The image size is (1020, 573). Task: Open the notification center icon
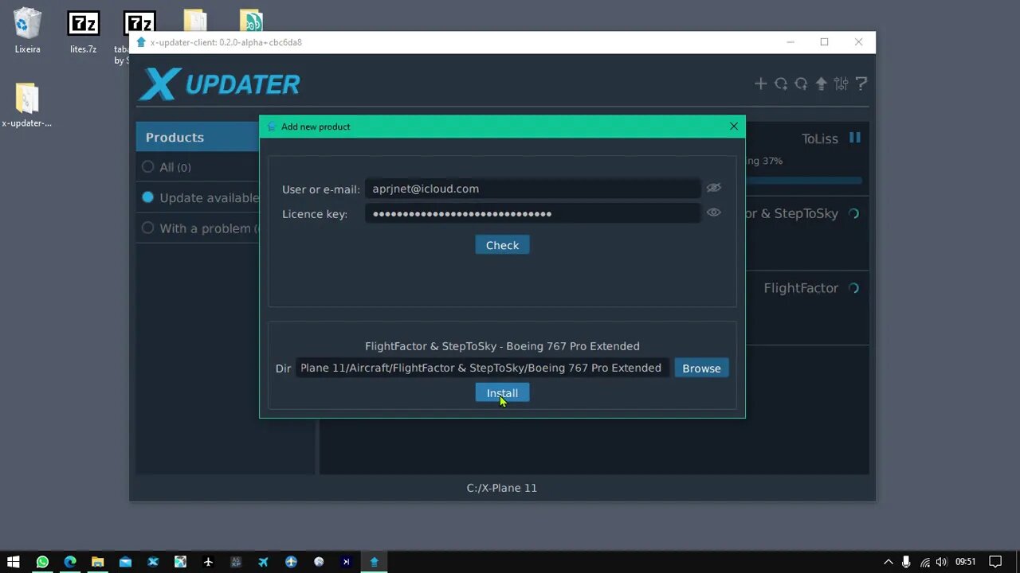994,562
